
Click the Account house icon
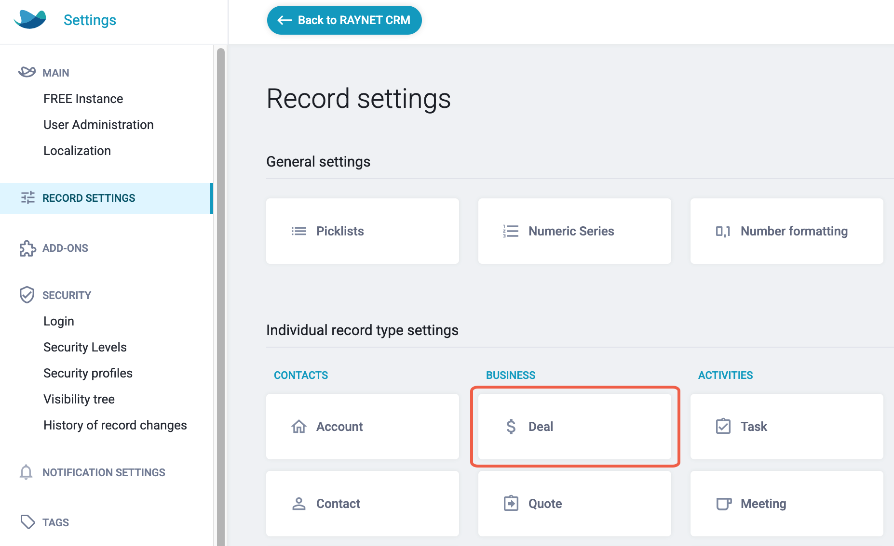click(299, 427)
